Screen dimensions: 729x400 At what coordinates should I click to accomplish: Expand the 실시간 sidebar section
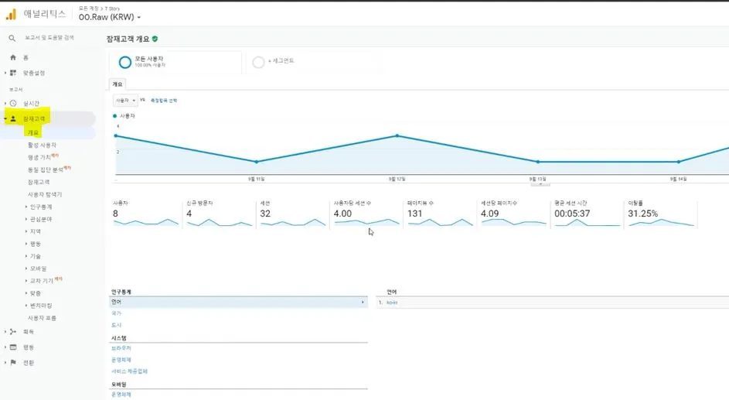click(5, 103)
